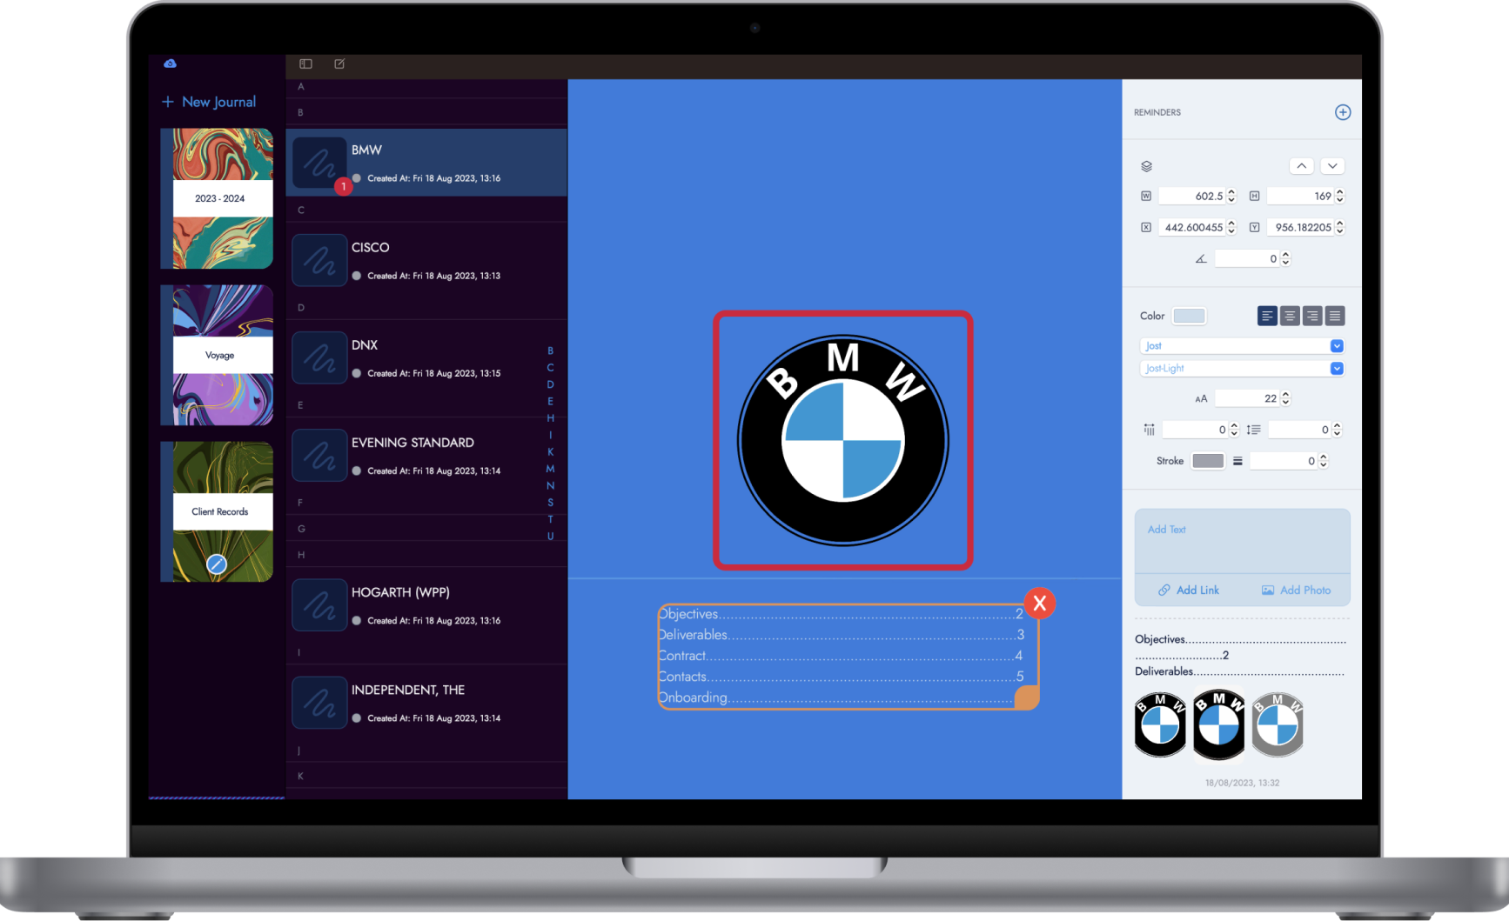Open the Client Records journal
This screenshot has height=921, width=1509.
pyautogui.click(x=218, y=511)
